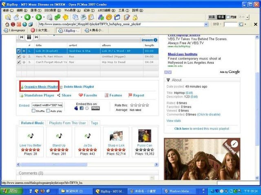This screenshot has height=195, width=261.
Task: Open the Standalone Player link
Action: pyautogui.click(x=39, y=95)
